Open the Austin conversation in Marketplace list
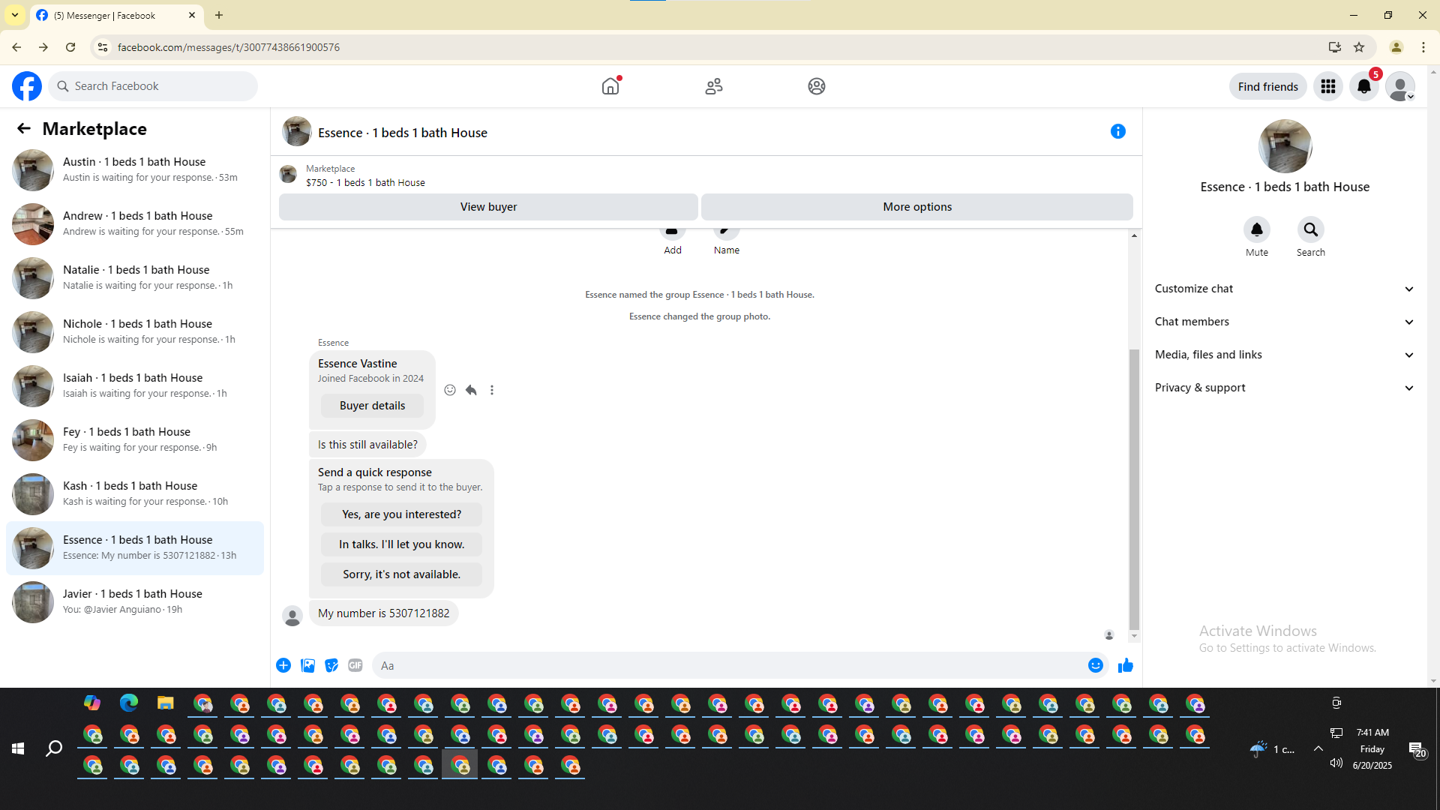This screenshot has height=810, width=1440. 135,169
